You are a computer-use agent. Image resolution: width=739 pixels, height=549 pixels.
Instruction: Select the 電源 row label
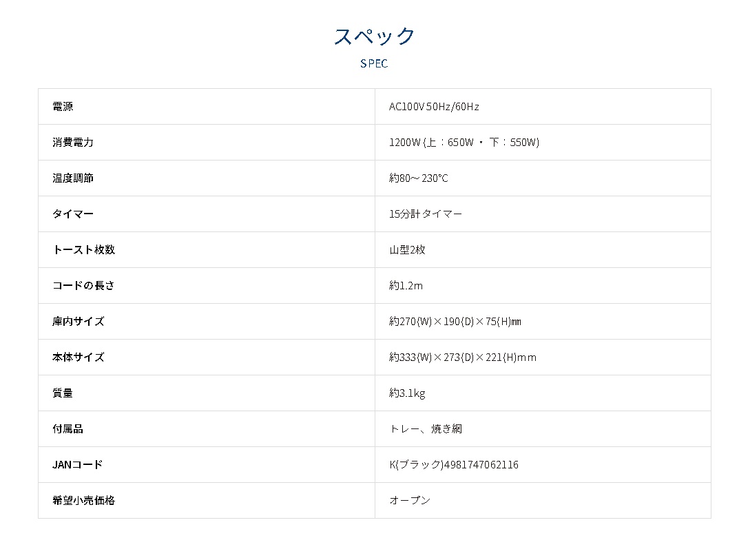pyautogui.click(x=63, y=107)
